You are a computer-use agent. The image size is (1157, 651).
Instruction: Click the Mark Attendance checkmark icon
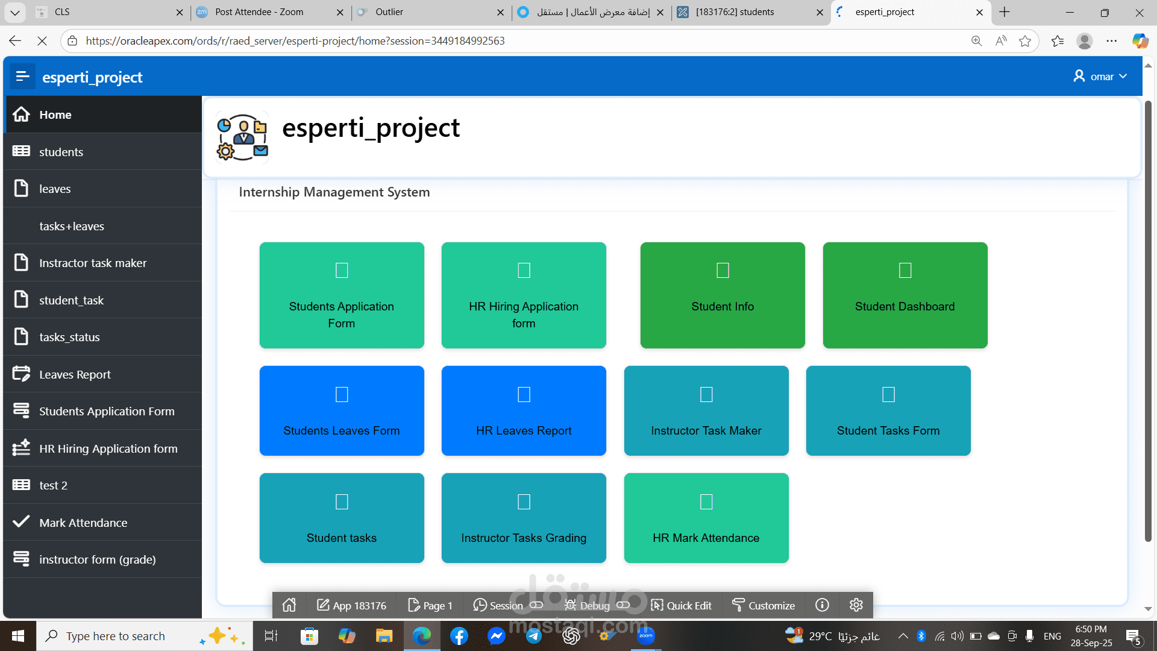[x=21, y=522]
